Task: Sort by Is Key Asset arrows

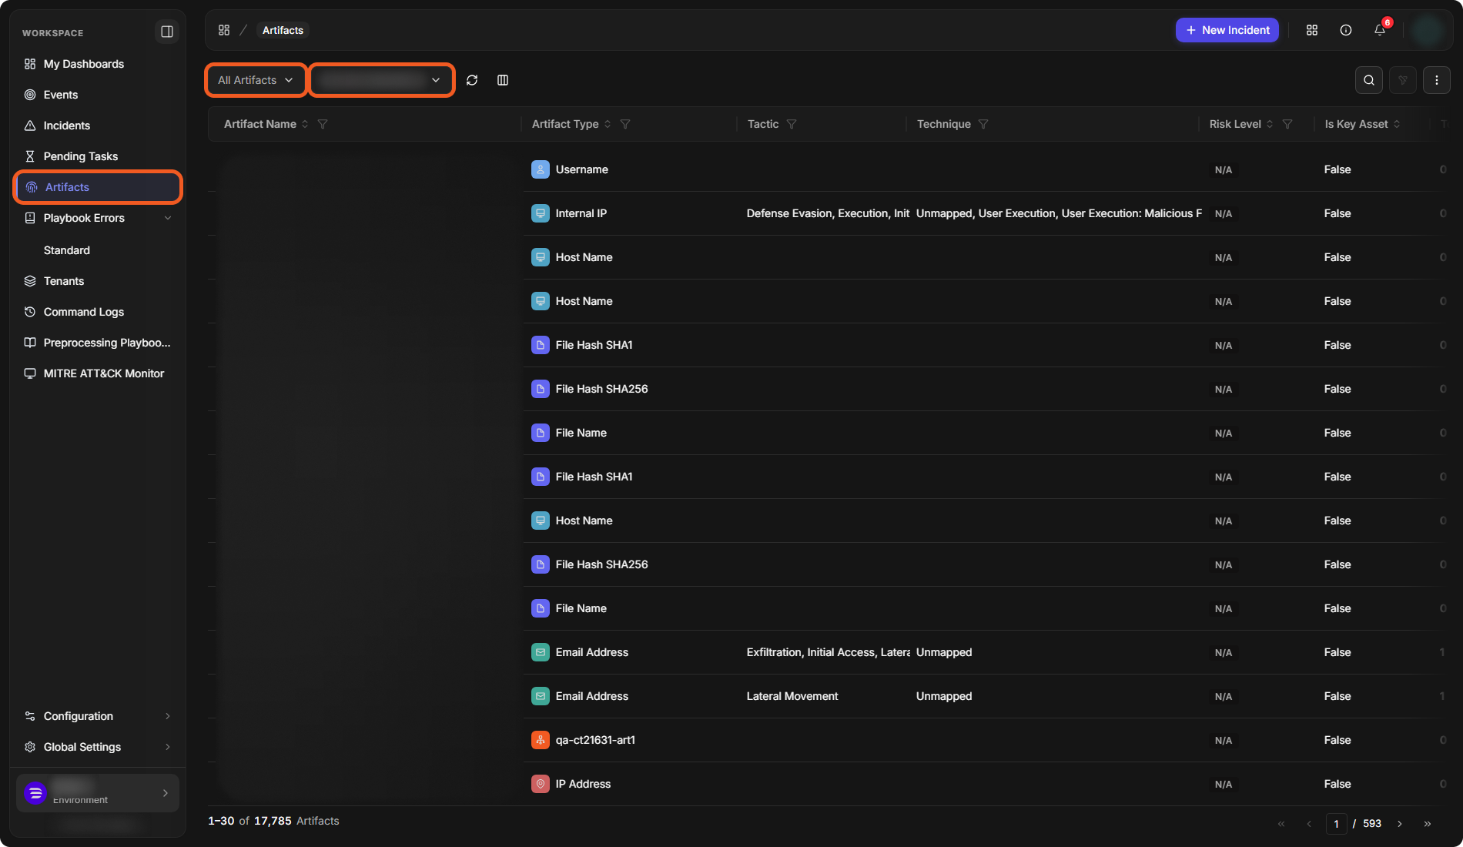Action: pos(1397,124)
